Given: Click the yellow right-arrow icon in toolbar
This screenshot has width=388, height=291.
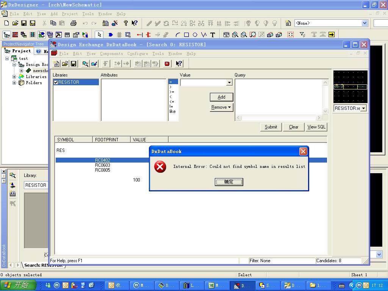Looking at the screenshot, I should coord(331,34).
